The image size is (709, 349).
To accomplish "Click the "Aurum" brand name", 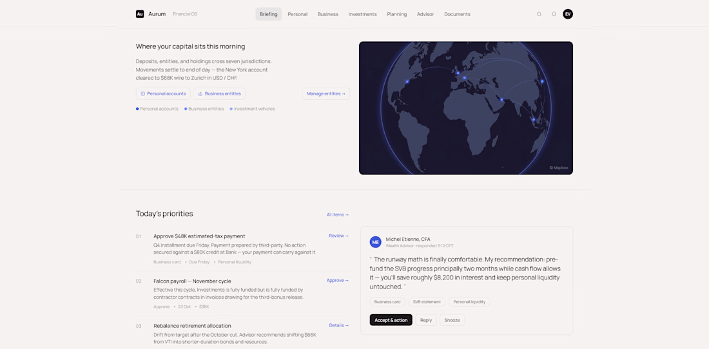I will 157,14.
